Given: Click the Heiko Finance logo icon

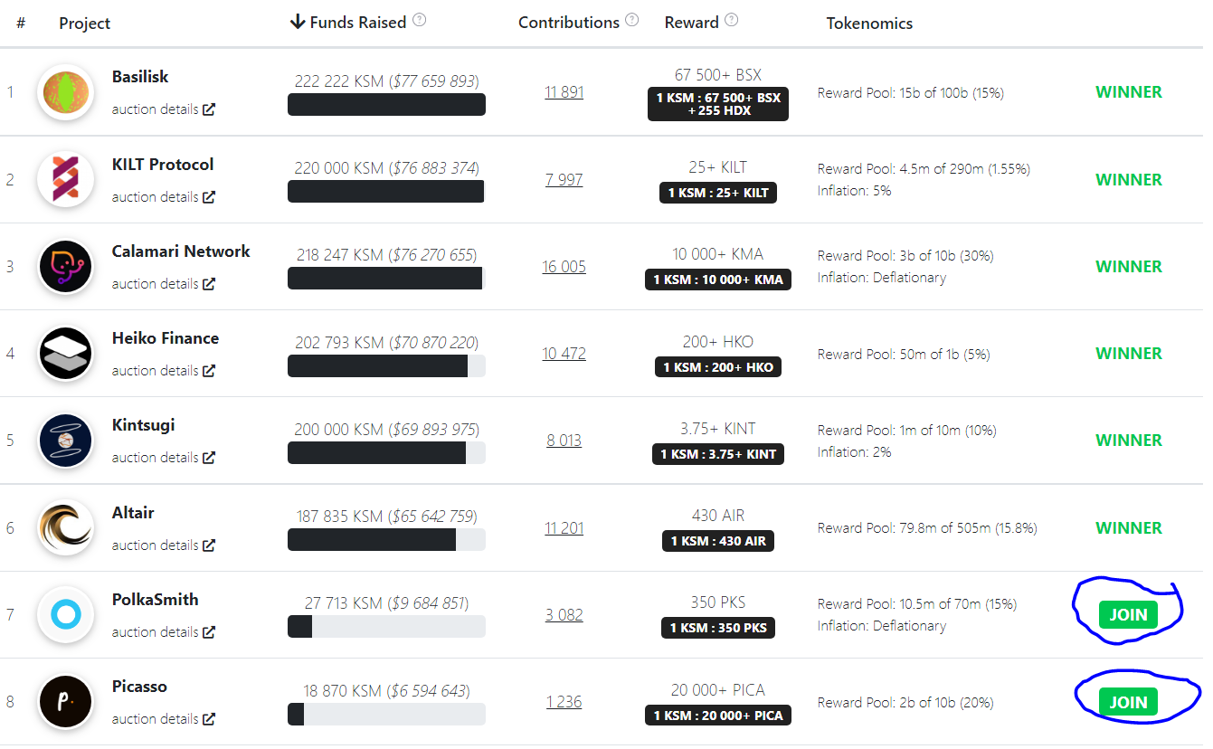Looking at the screenshot, I should [x=66, y=353].
